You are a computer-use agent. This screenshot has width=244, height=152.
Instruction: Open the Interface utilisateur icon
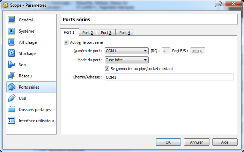click(x=12, y=121)
